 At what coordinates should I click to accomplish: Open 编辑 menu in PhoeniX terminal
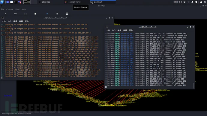[15, 21]
